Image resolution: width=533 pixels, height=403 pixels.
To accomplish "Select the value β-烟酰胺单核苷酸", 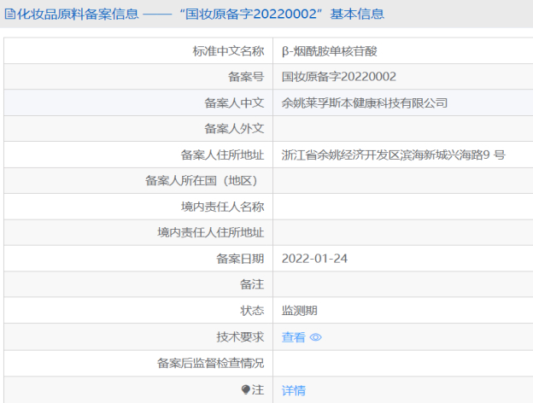I will click(330, 51).
